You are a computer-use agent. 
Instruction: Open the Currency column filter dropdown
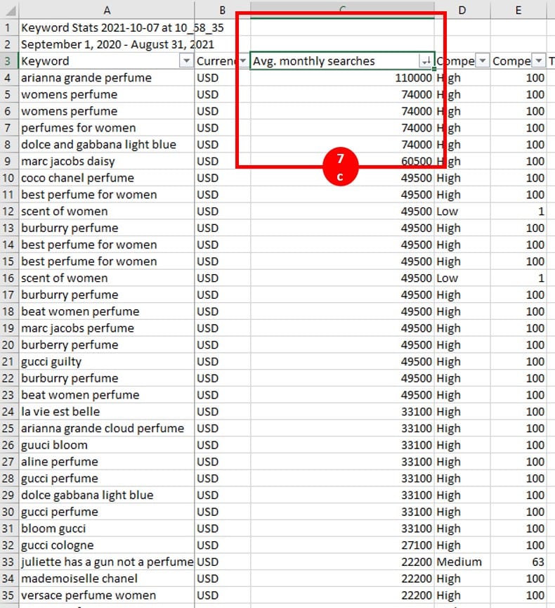click(x=243, y=61)
